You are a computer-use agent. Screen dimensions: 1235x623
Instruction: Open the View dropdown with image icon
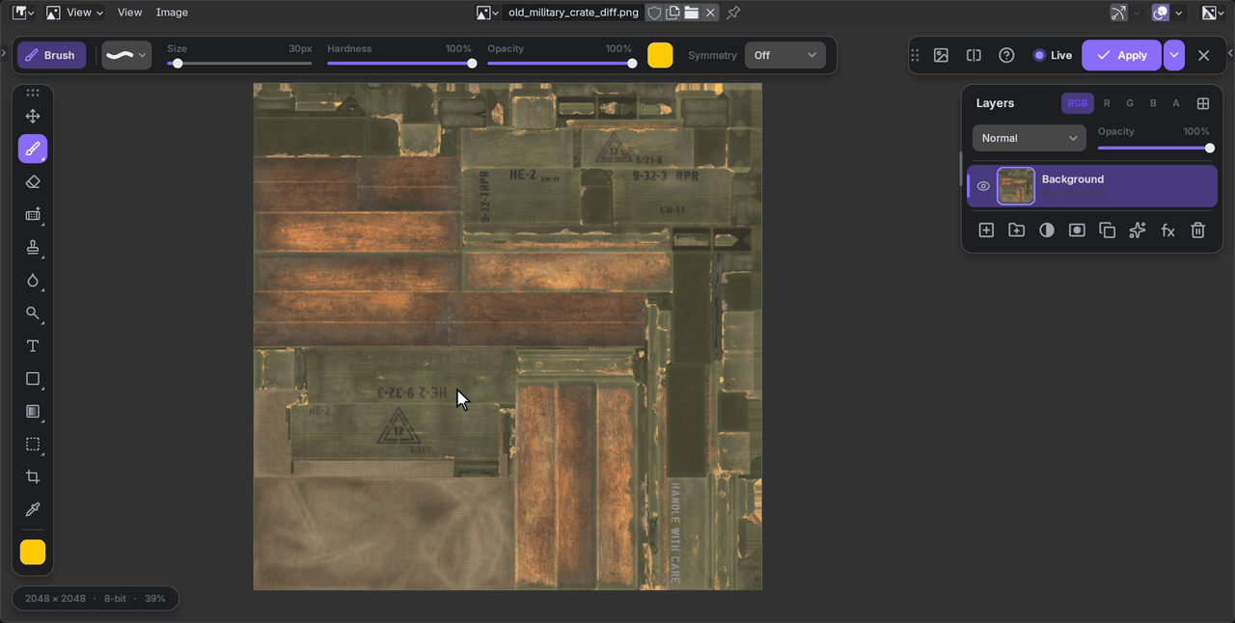coord(74,13)
